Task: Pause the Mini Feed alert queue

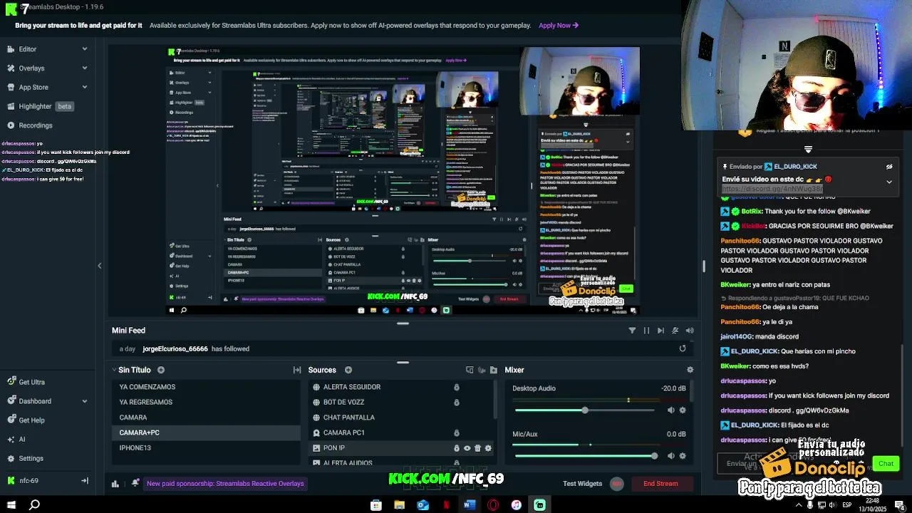Action: 646,331
